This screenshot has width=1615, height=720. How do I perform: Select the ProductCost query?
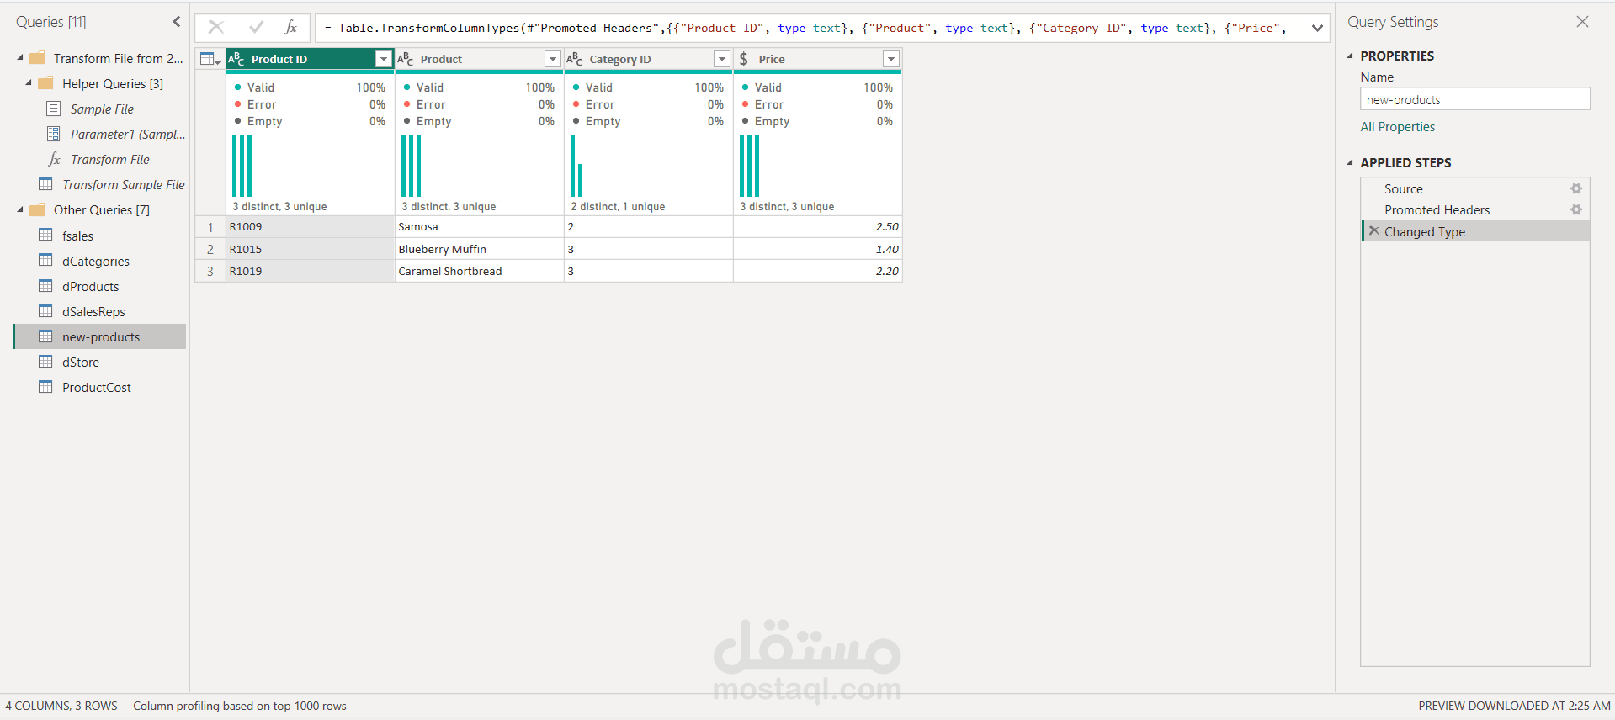(99, 387)
